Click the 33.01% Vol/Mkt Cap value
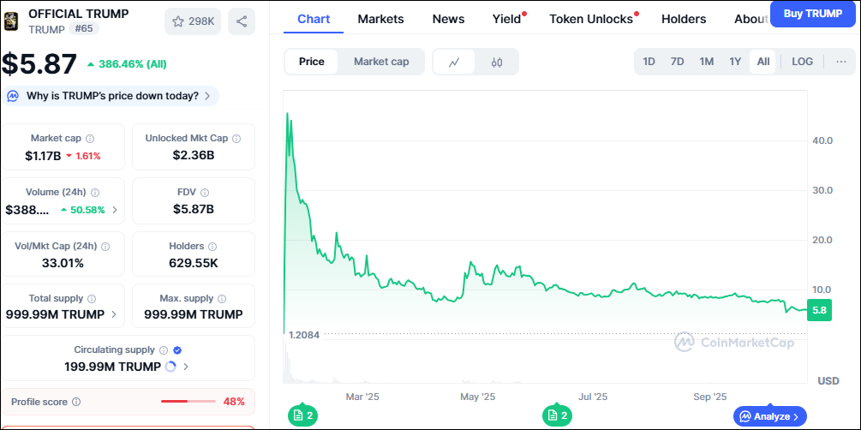 [63, 263]
